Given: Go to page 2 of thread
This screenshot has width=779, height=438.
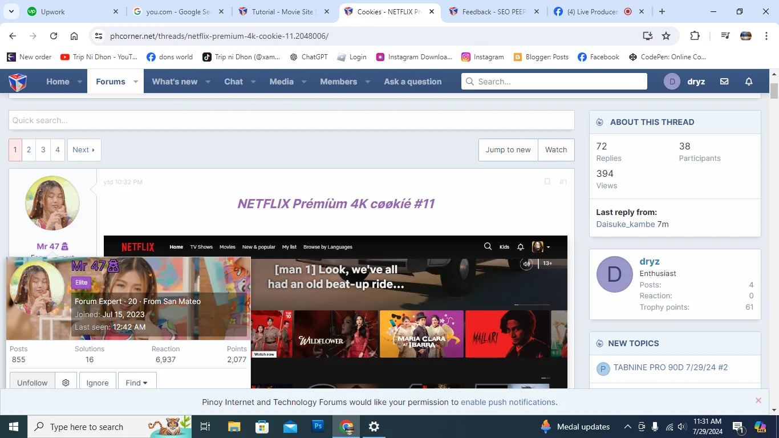Looking at the screenshot, I should point(29,149).
